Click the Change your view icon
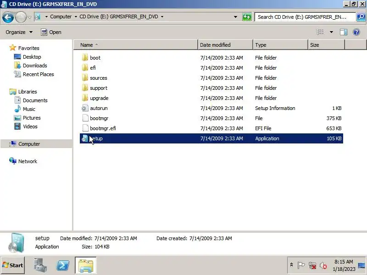 320,32
